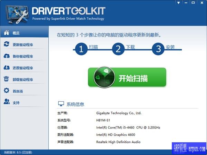This screenshot has height=155, width=207.
Task: Click the Powered by Superlink tagline
Action: [x=68, y=19]
